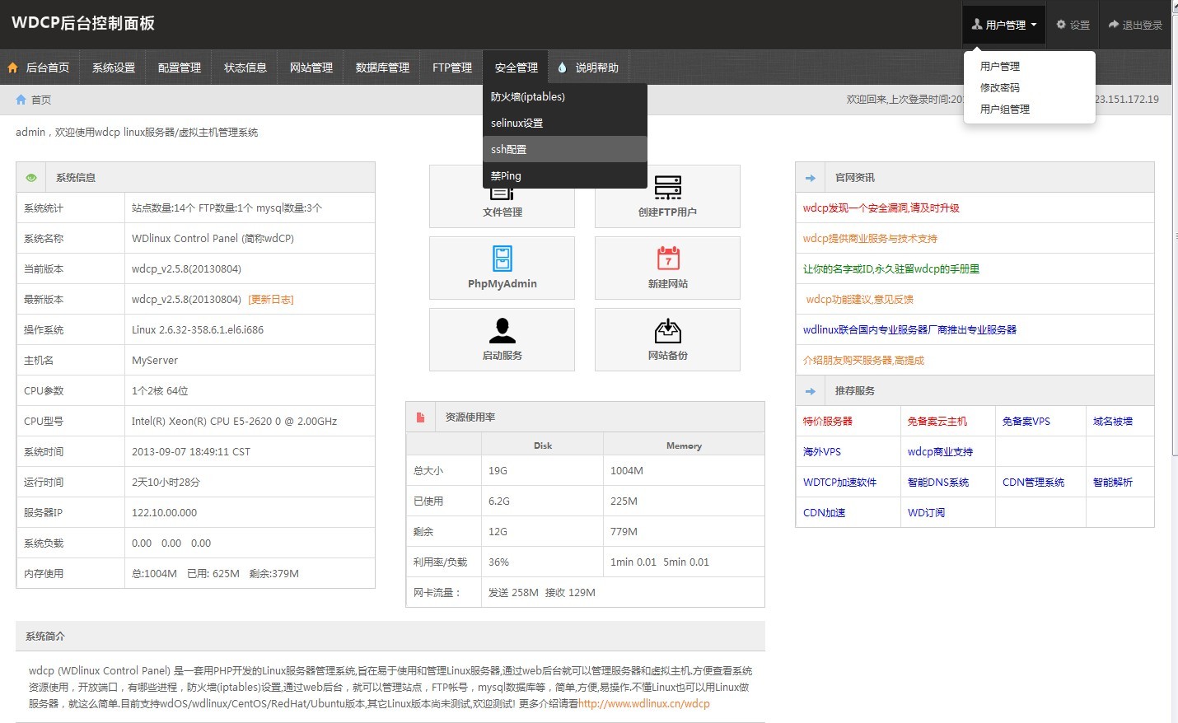Click the wdcp security vulnerability news link
The width and height of the screenshot is (1178, 723).
tap(881, 208)
